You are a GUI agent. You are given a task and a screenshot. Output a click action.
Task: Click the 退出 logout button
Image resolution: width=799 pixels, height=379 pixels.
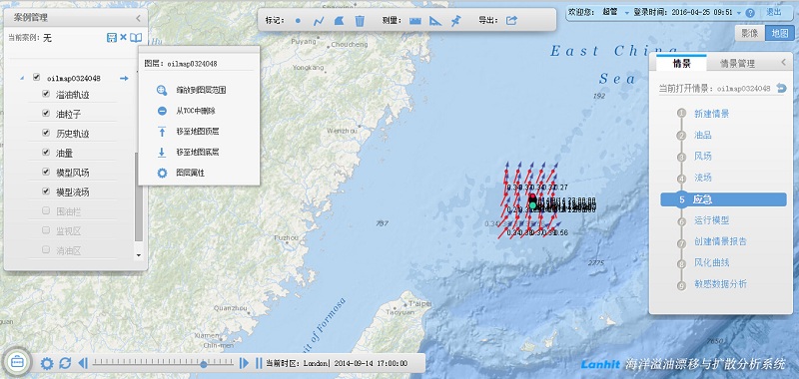click(774, 12)
